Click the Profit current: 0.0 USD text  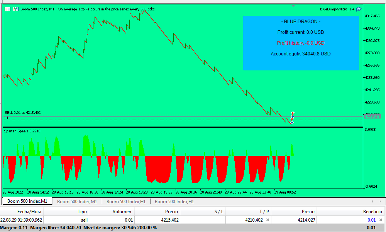click(x=301, y=32)
